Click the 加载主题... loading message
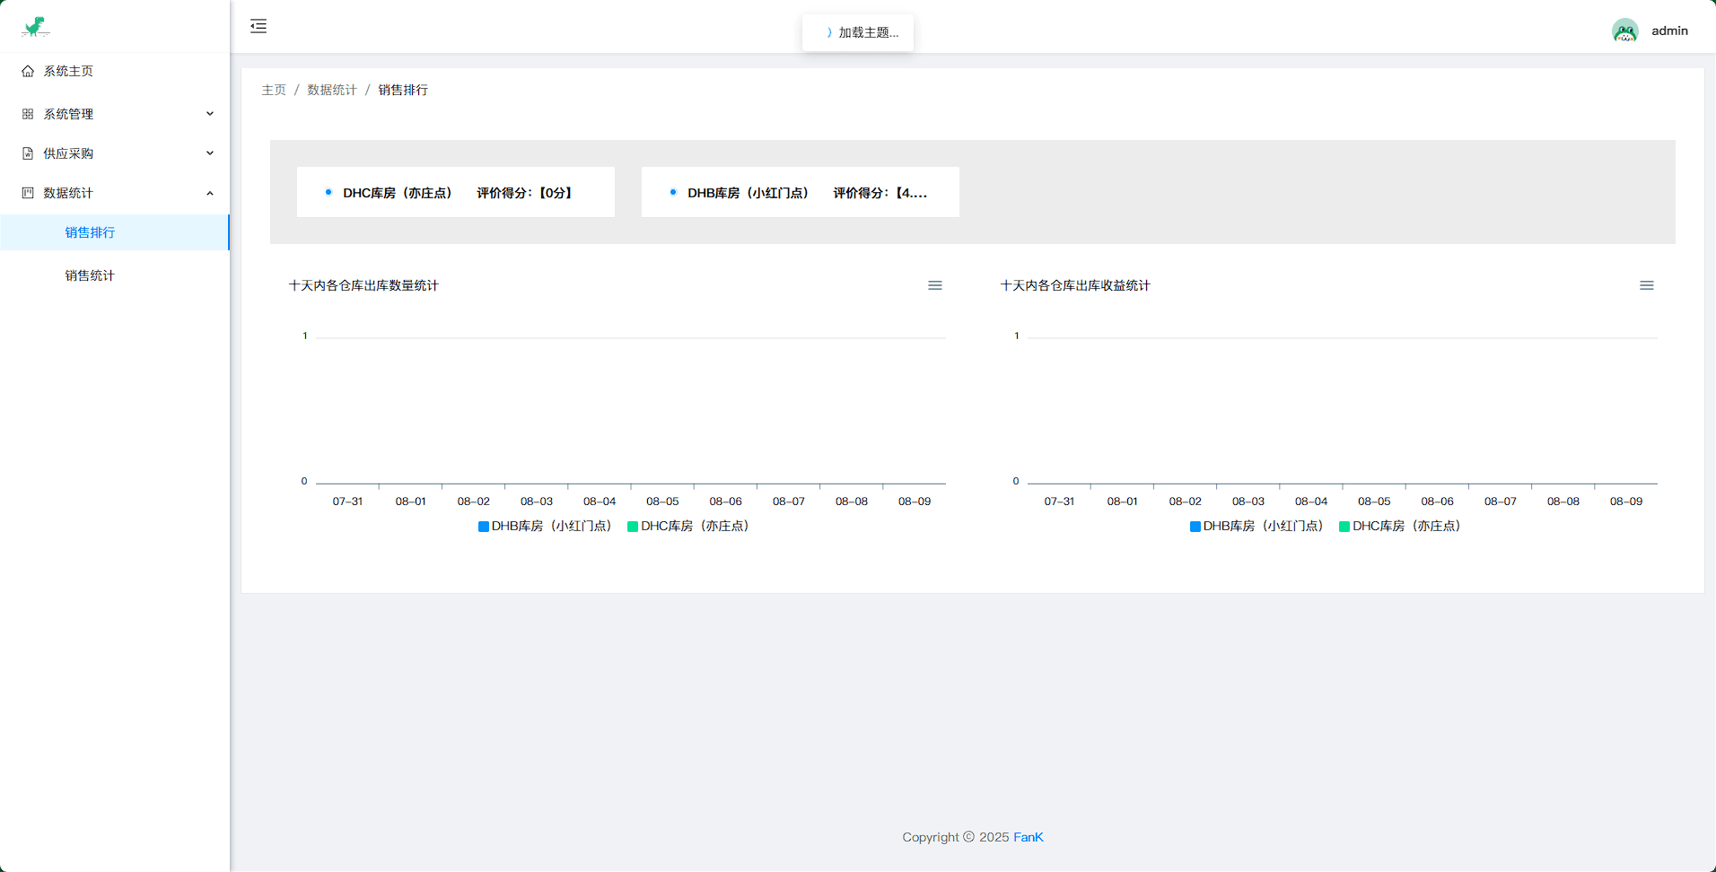The width and height of the screenshot is (1716, 872). pos(858,32)
